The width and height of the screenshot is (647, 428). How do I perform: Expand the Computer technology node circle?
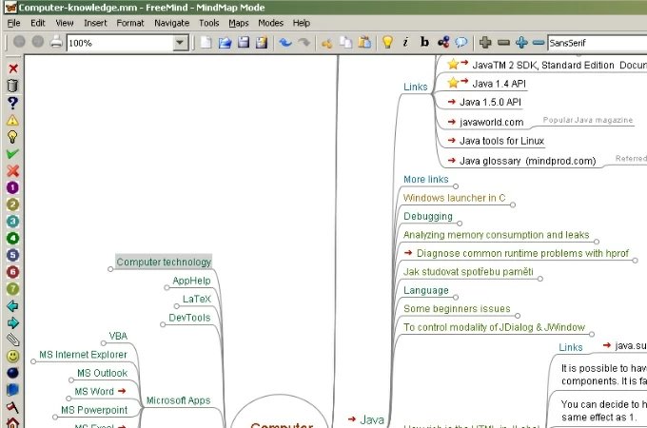point(110,269)
